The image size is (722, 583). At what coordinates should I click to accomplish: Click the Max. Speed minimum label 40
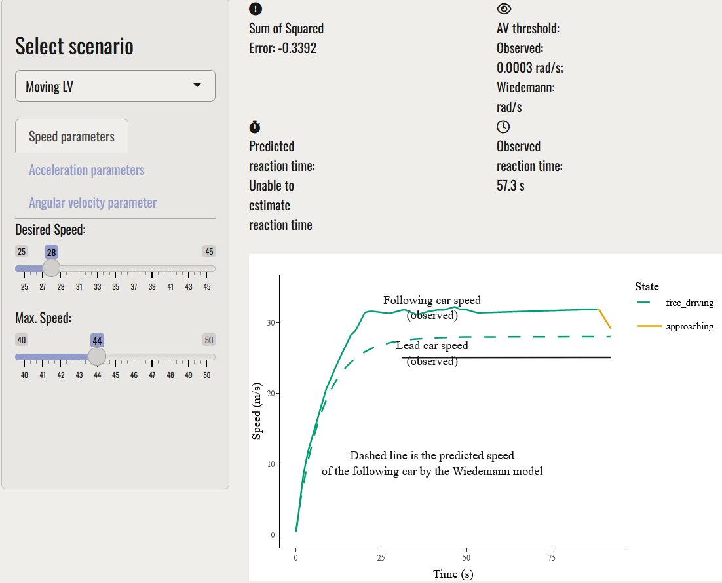22,340
